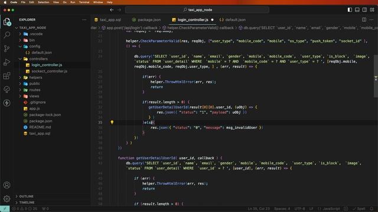
Task: Open the Accounts icon
Action: pyautogui.click(x=6, y=185)
